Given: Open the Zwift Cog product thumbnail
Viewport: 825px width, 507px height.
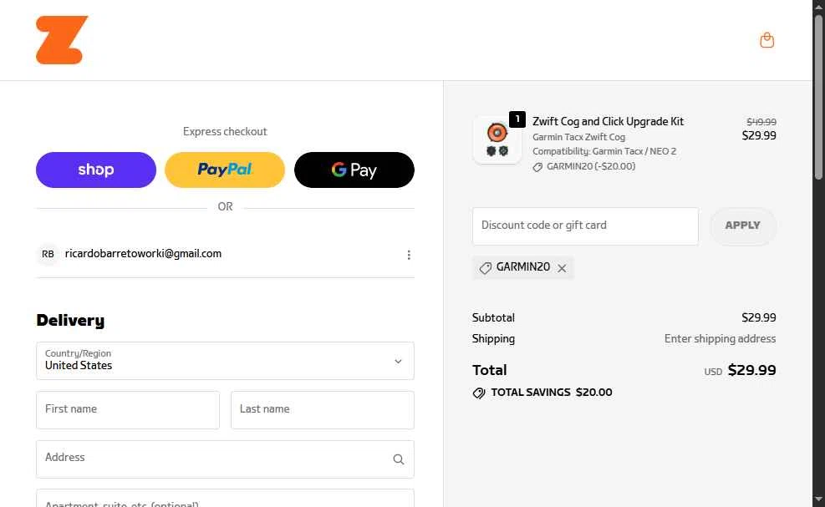Looking at the screenshot, I should pyautogui.click(x=497, y=140).
